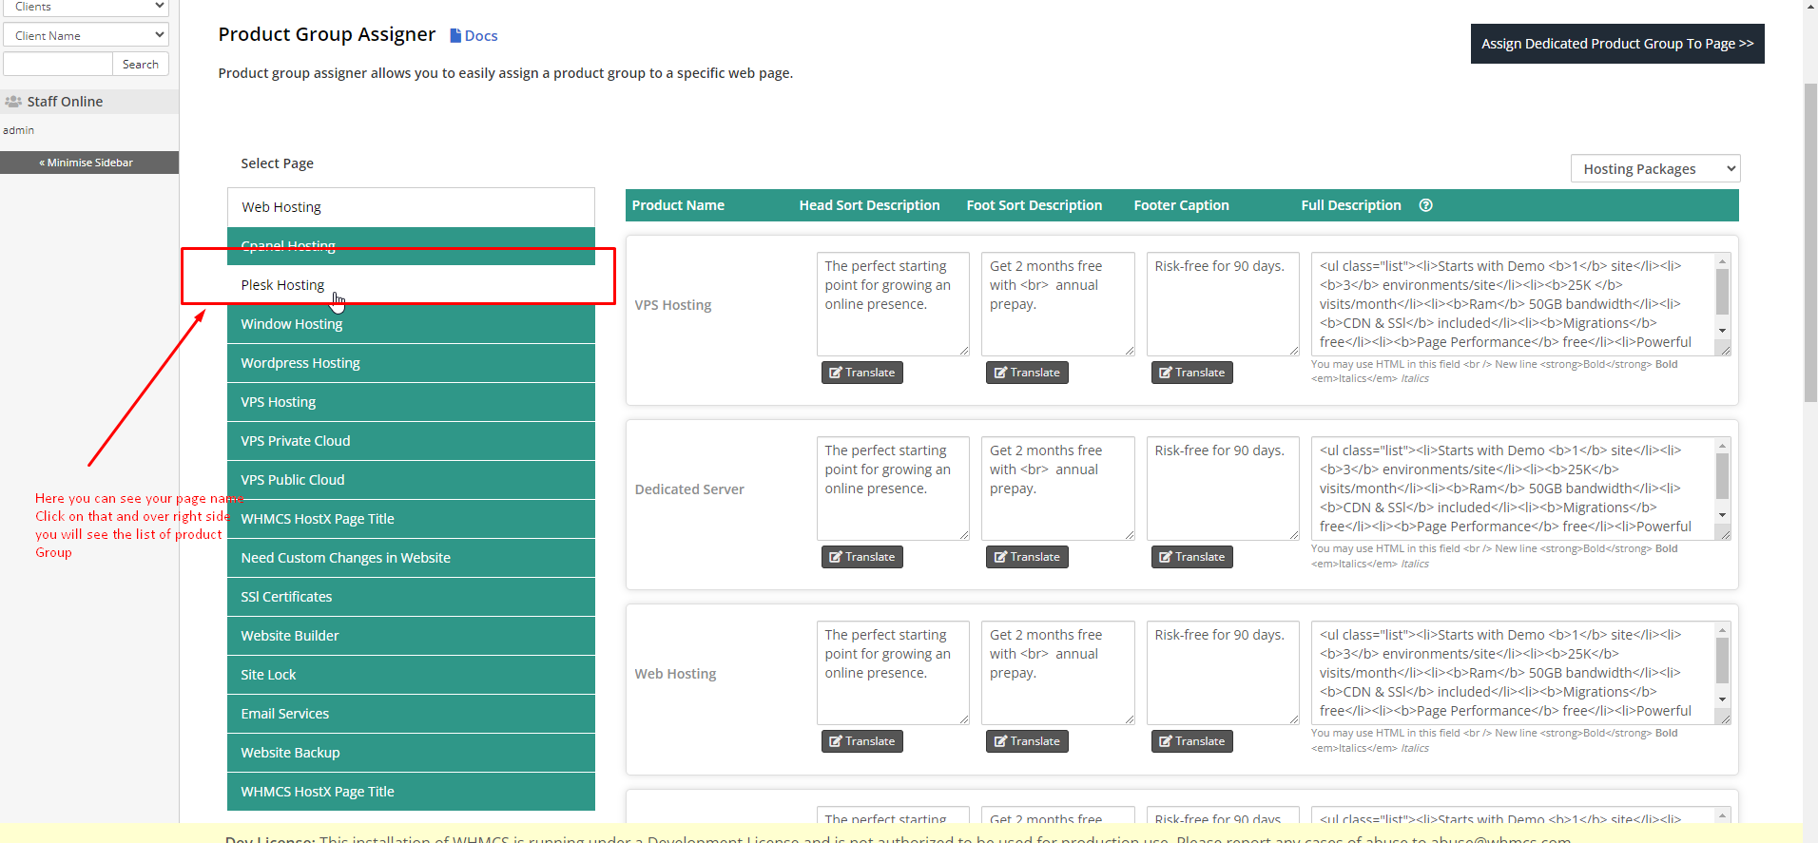Expand the Client Name dropdown

coord(86,35)
